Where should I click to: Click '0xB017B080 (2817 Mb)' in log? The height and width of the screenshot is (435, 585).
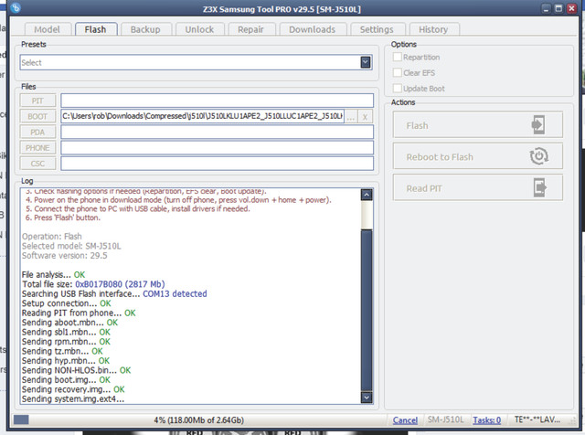click(x=120, y=284)
